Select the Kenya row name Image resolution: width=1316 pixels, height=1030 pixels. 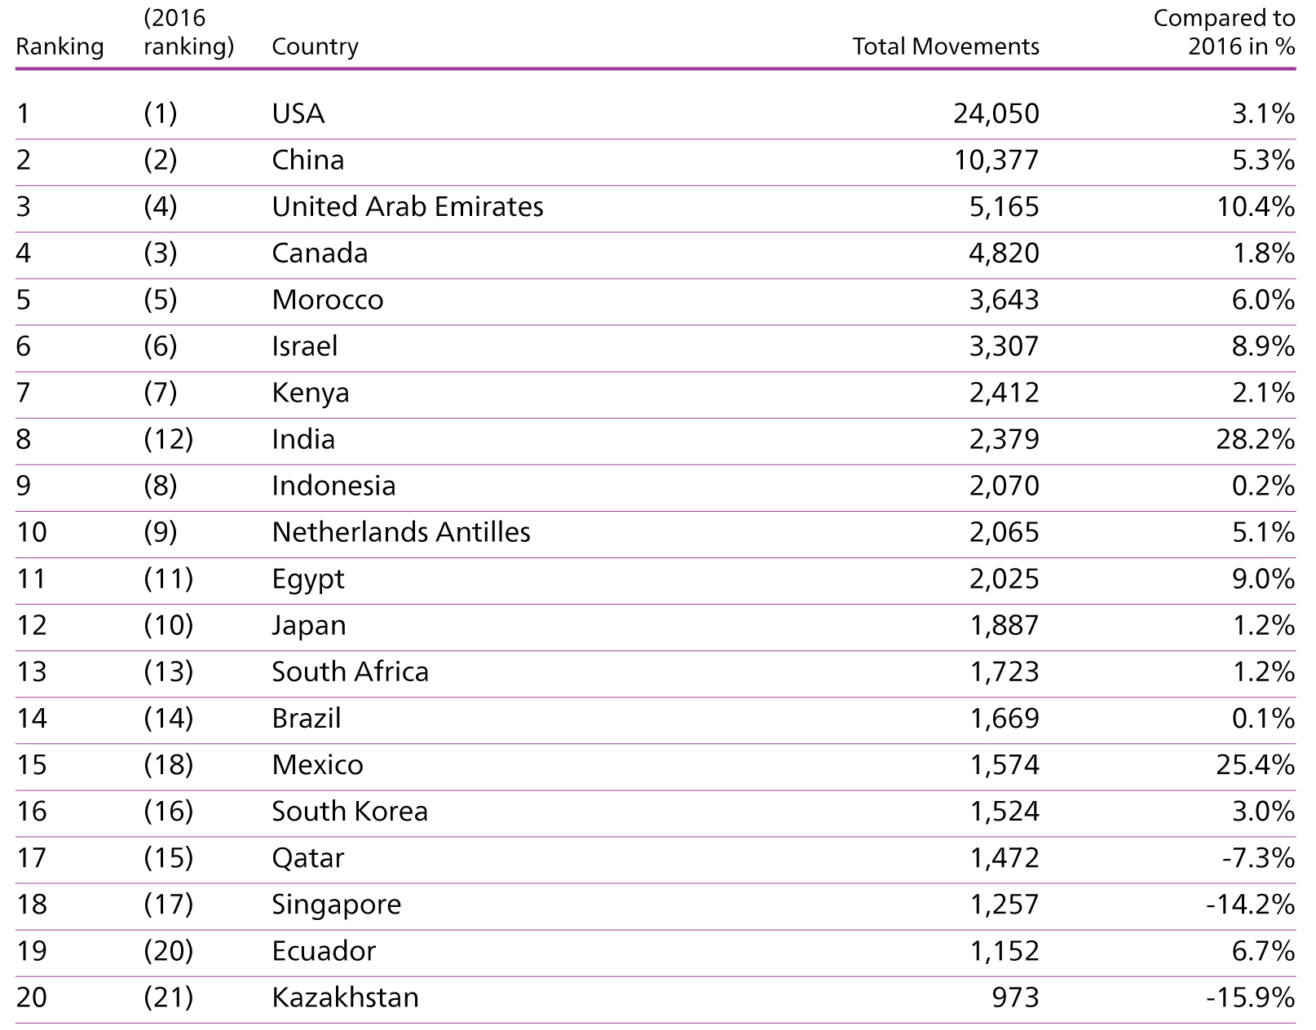point(311,393)
